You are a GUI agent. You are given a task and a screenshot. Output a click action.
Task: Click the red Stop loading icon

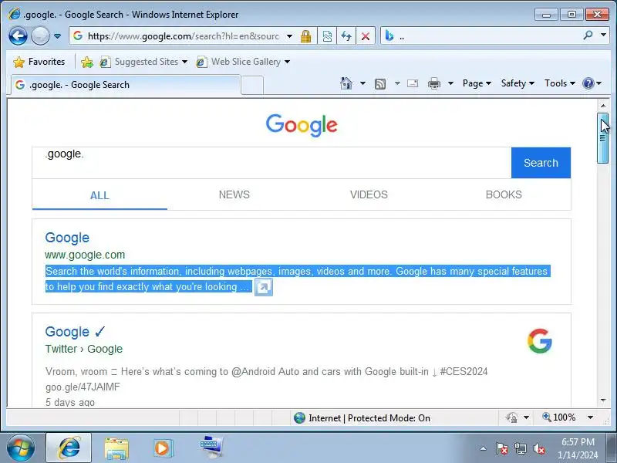(x=366, y=36)
